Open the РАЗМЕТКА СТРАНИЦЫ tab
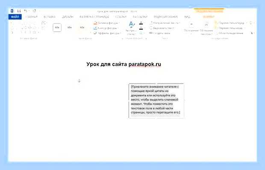This screenshot has height=170, width=265. (94, 17)
